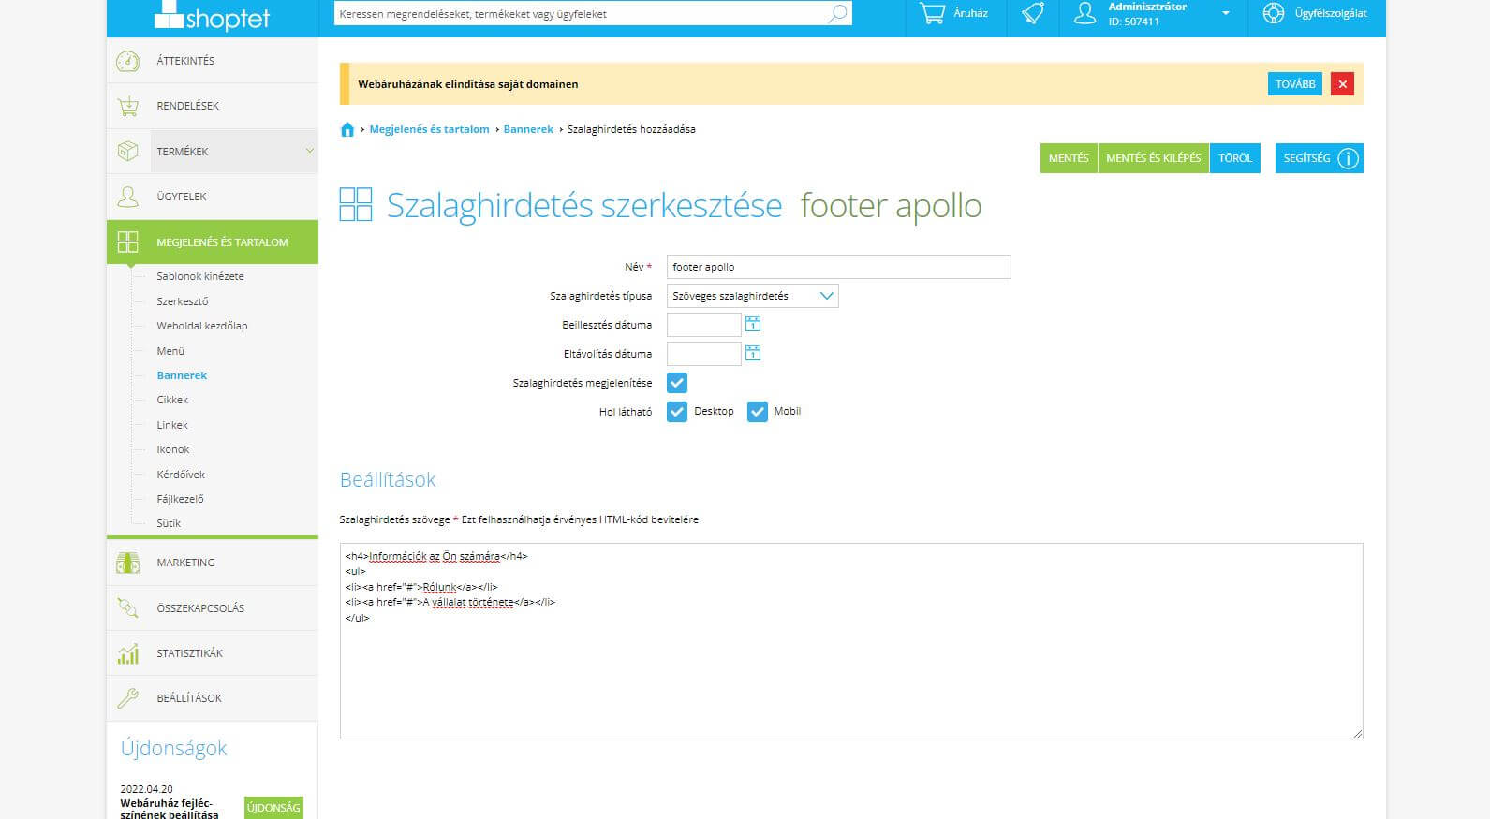
Task: Select Bannerek submenu item
Action: click(182, 375)
